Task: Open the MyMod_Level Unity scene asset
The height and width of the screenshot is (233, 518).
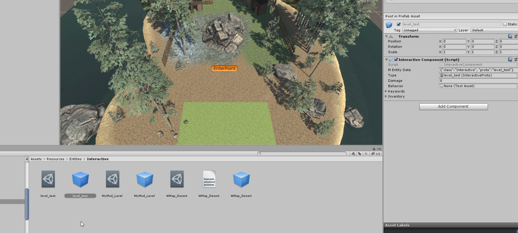Action: (113, 179)
